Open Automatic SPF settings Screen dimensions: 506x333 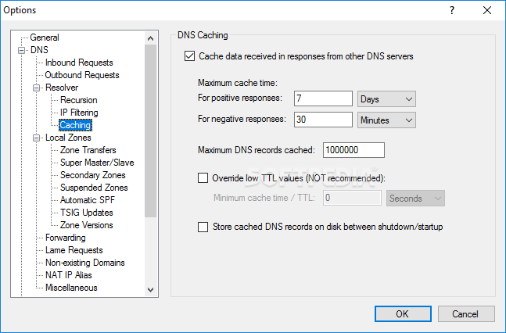pyautogui.click(x=88, y=200)
